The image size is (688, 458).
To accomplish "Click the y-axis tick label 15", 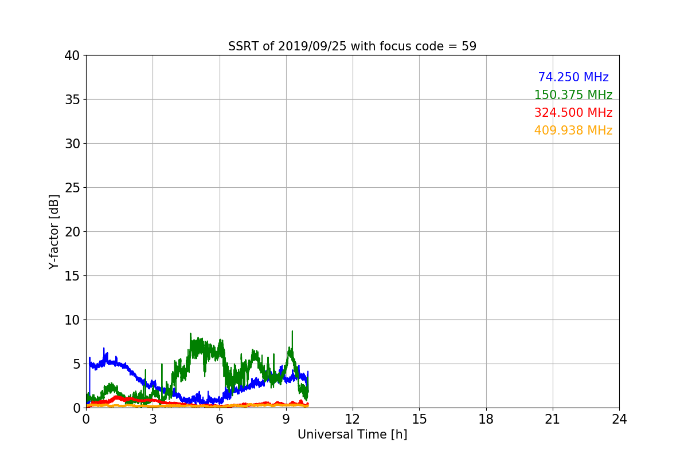I will pos(72,276).
